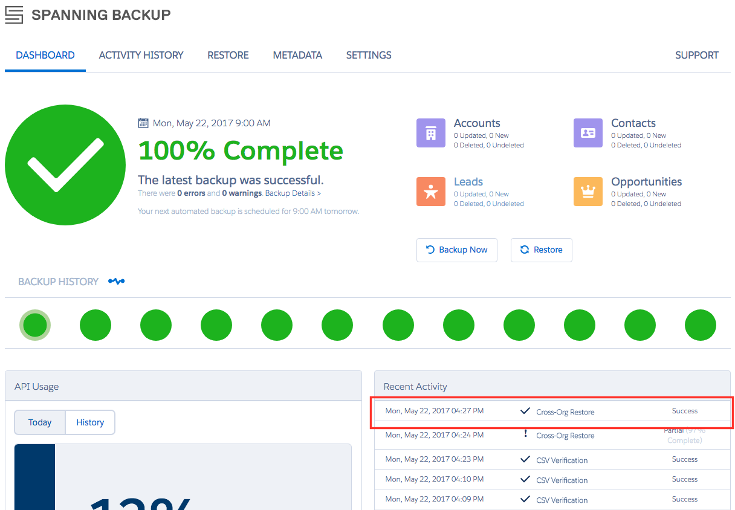Screen dimensions: 735x510
Task: Click the 'Mon, May 22, 2017 9:00 AM' date
Action: point(212,123)
